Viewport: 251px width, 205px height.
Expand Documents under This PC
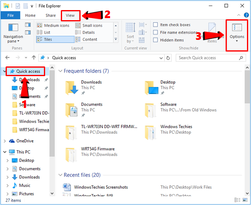click(x=7, y=169)
